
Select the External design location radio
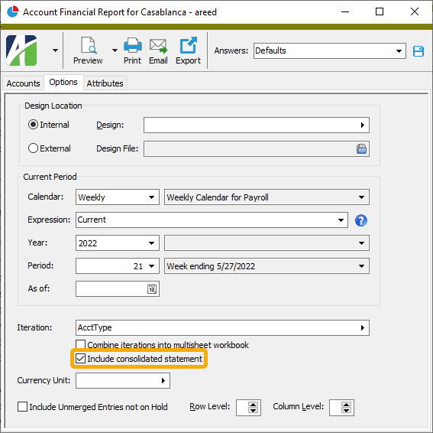click(x=33, y=148)
